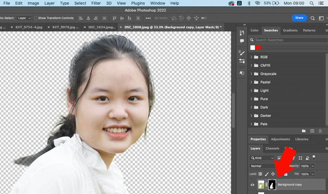
Task: Create new swatch group folder icon
Action: click(x=304, y=131)
